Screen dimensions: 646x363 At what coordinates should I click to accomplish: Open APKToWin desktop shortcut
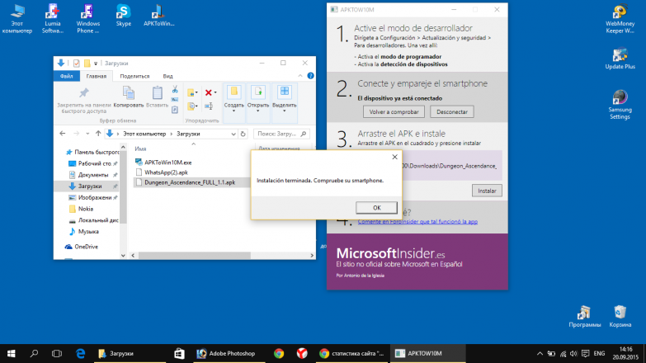158,16
